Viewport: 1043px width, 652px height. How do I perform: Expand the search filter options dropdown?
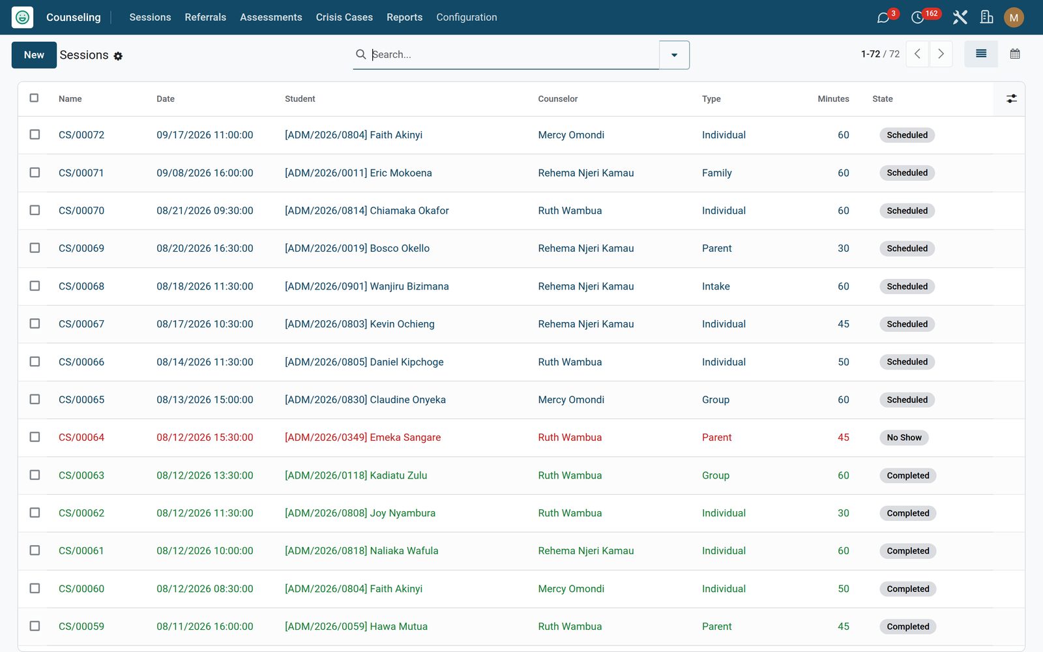pyautogui.click(x=674, y=55)
